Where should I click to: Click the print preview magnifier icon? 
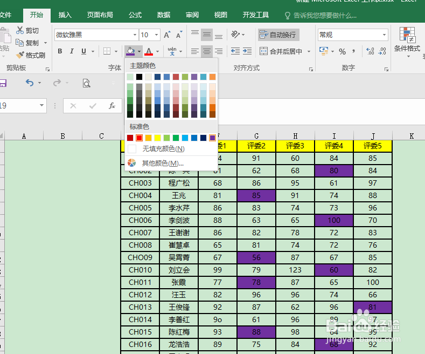coord(87,83)
